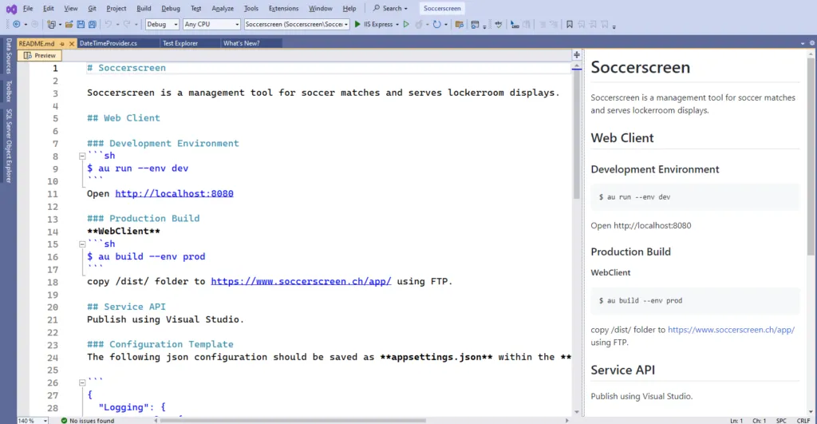This screenshot has width=817, height=424.
Task: Click the Save All multi-diskette icon
Action: tap(93, 25)
